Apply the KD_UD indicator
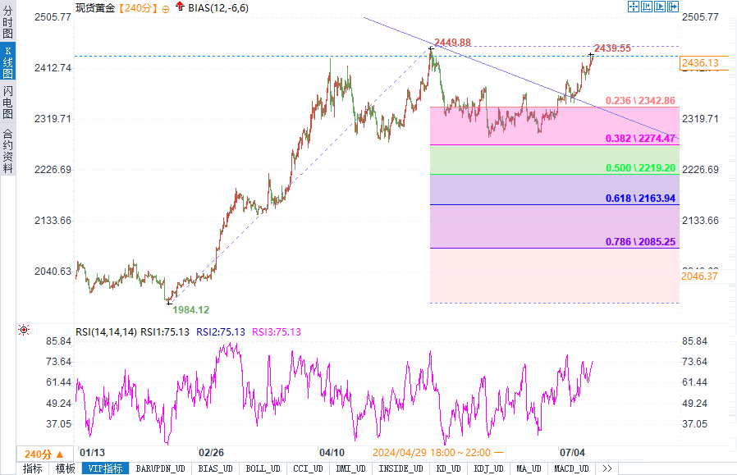 448,468
